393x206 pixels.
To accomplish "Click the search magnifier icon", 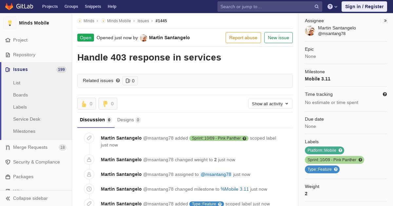I will point(317,7).
